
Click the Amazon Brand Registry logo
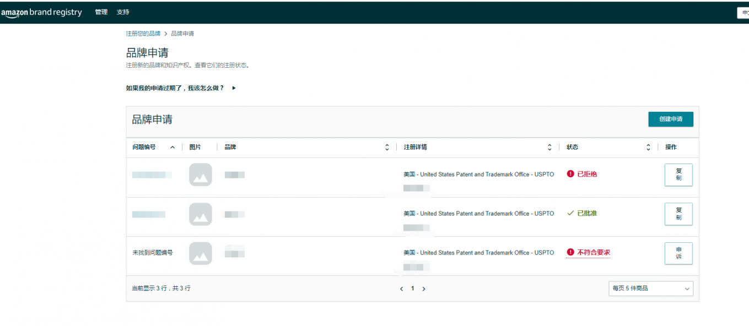(41, 13)
